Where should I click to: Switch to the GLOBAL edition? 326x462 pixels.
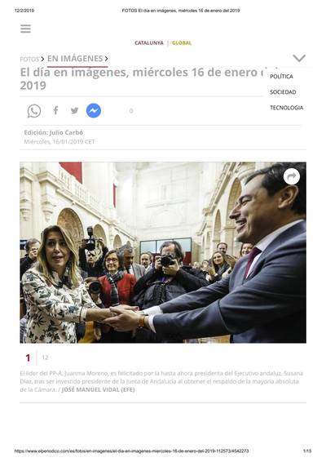point(182,43)
